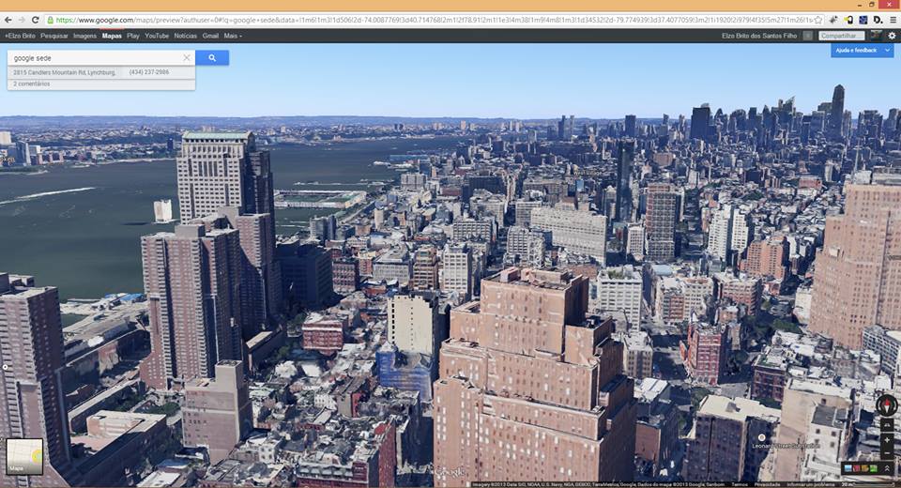Click the Leonard Street Substation marker
Image resolution: width=901 pixels, height=488 pixels.
[760, 437]
